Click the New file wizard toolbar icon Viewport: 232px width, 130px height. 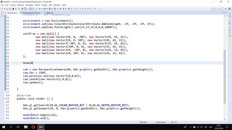(x=2, y=9)
